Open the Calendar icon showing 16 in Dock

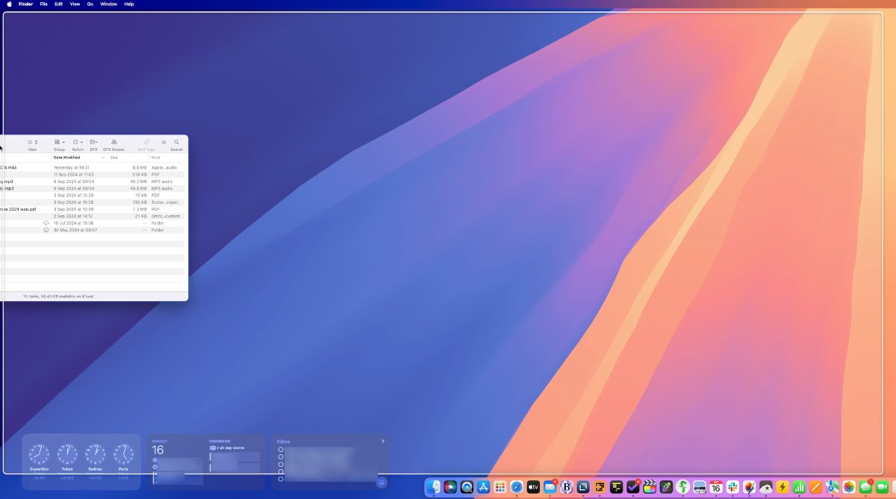pos(716,487)
